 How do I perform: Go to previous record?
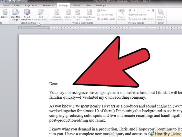[x=134, y=10]
